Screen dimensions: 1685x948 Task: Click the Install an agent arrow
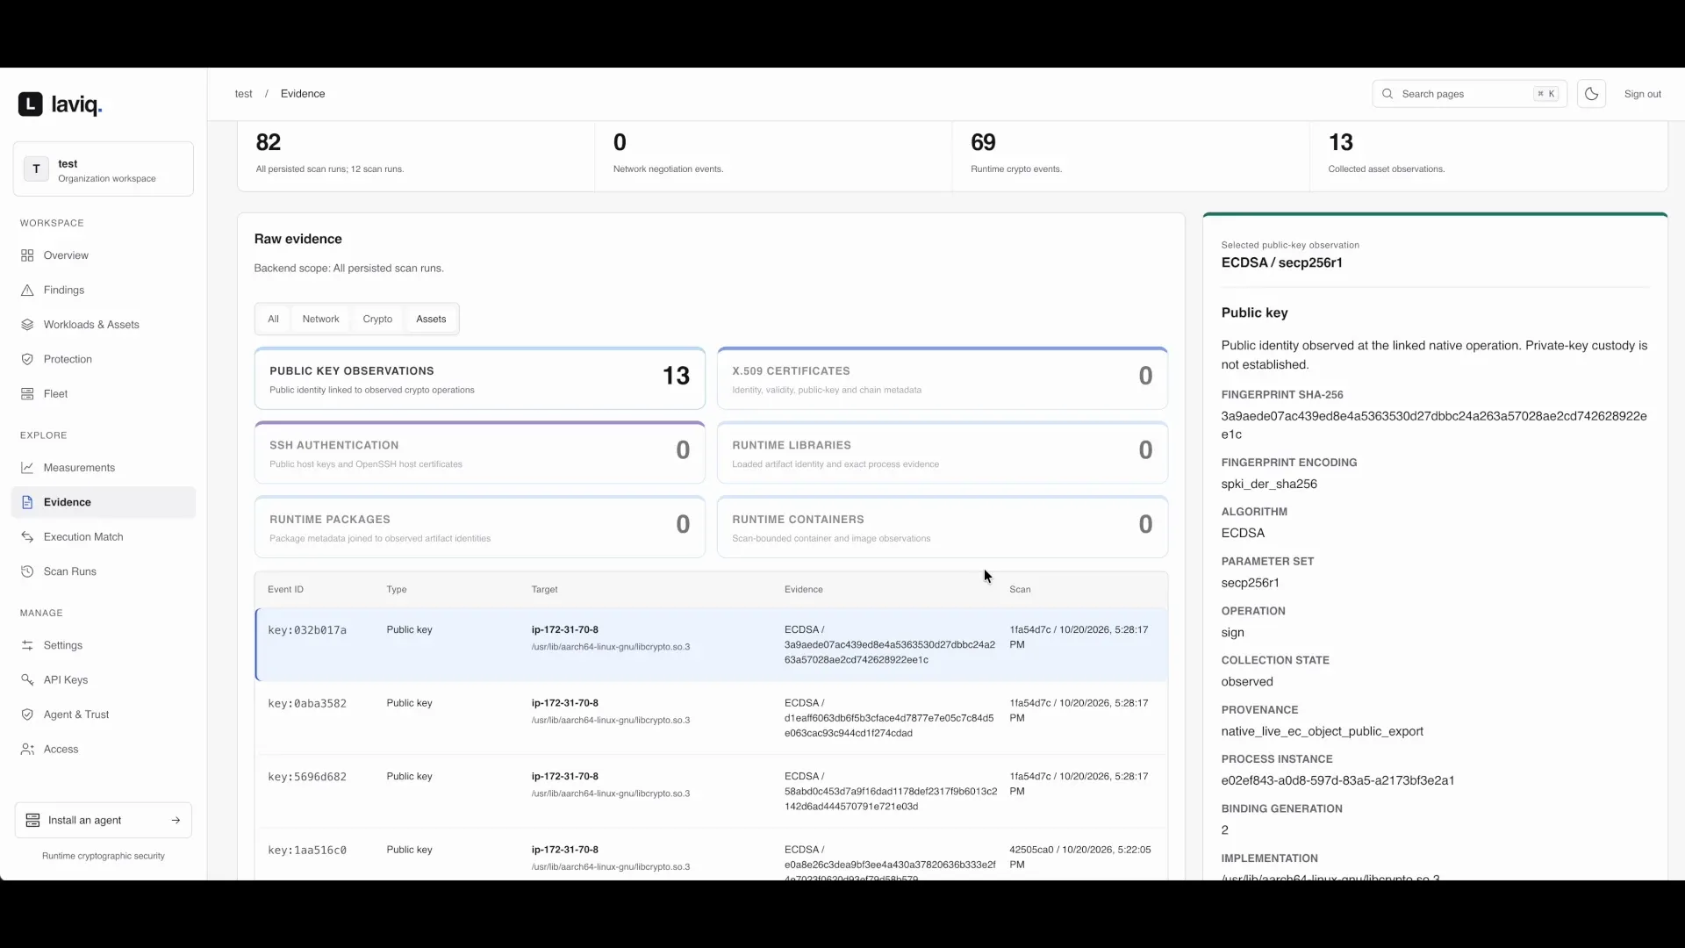[176, 821]
